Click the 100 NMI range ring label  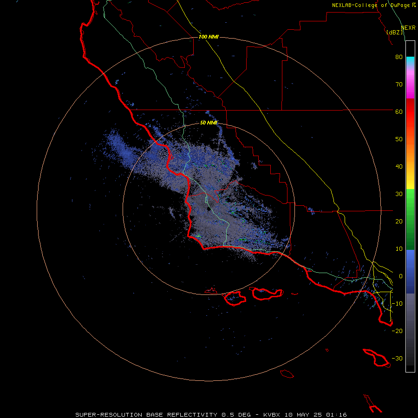(209, 37)
